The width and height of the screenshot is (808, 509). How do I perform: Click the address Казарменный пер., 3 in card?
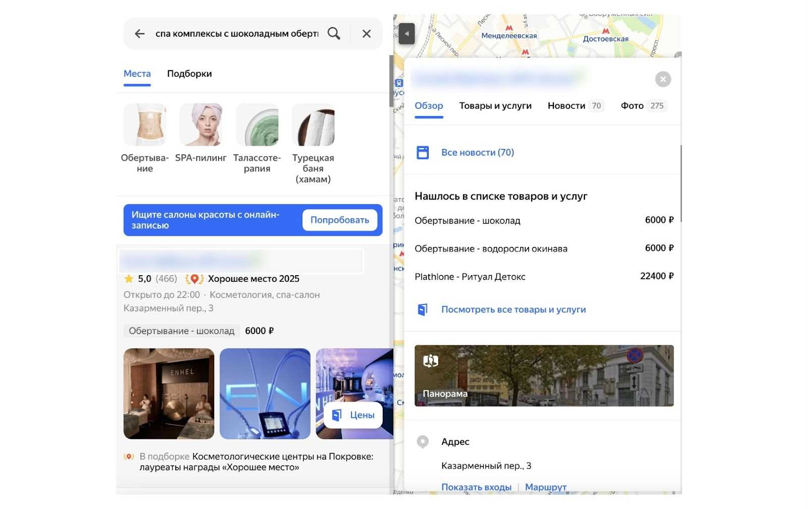coord(486,466)
